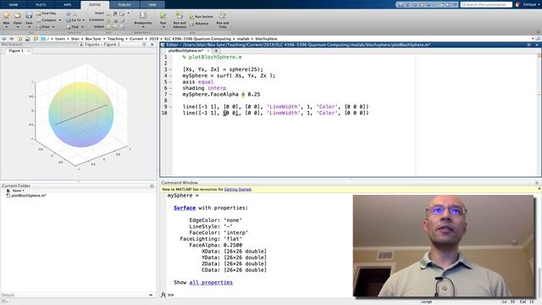The width and height of the screenshot is (542, 305).
Task: Click the Advance button in the Run group
Action: coord(199,24)
